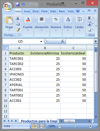Click the Name Box showing I25
Image resolution: width=100 pixels, height=131 pixels.
(x=20, y=42)
